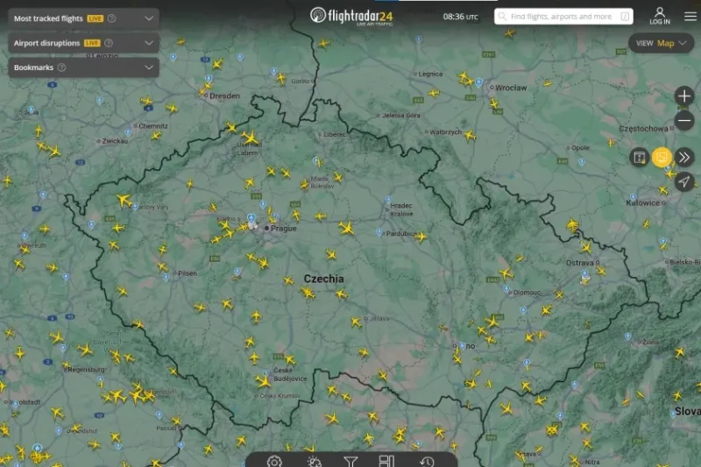
Task: Select the Wrocław airport pin
Action: click(478, 82)
